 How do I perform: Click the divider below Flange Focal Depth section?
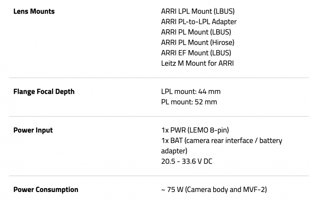coord(158,116)
